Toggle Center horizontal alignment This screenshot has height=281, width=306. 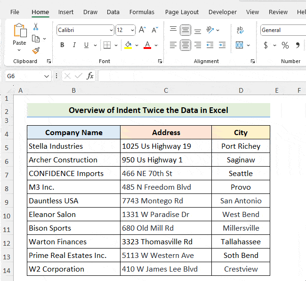(x=185, y=45)
